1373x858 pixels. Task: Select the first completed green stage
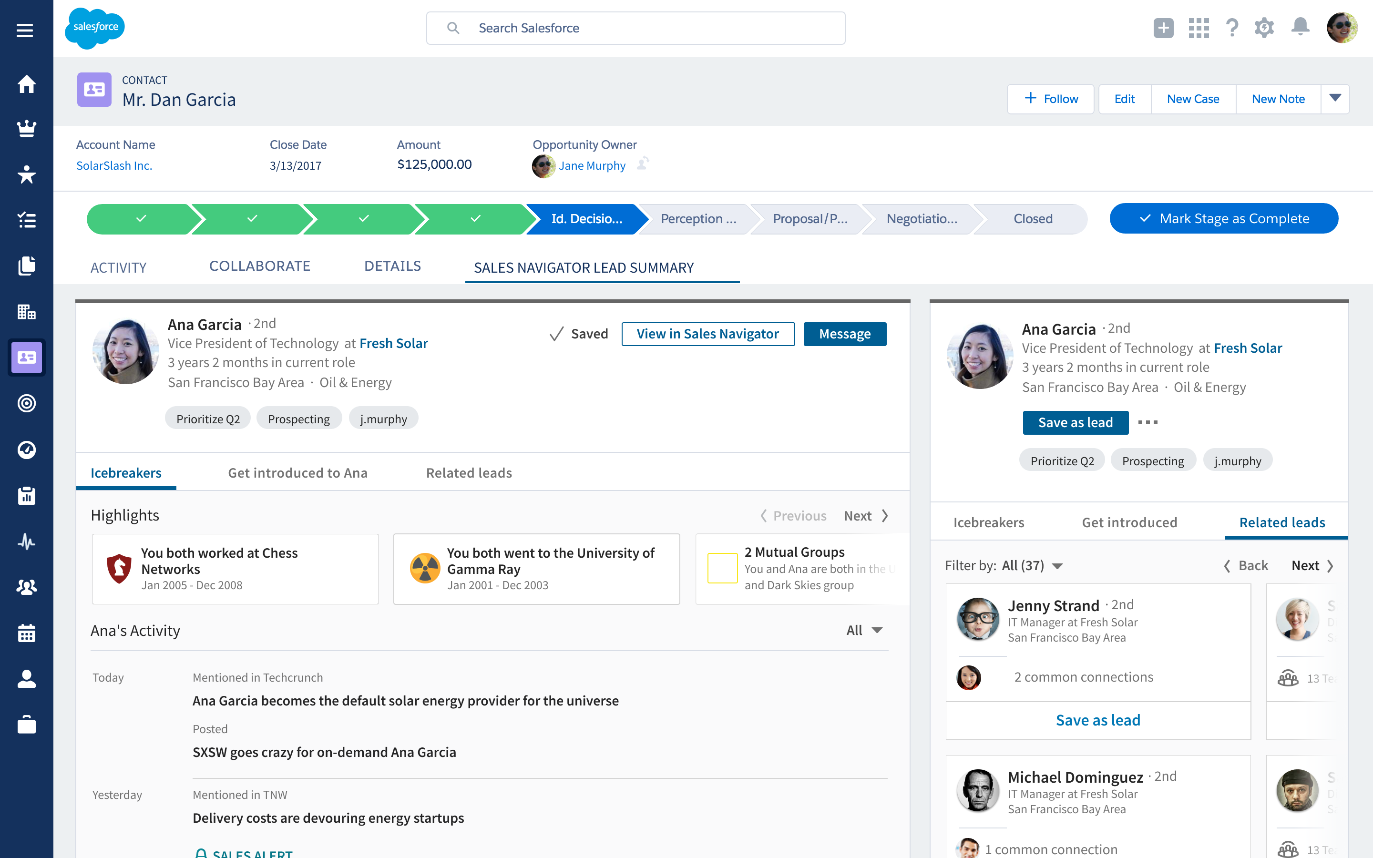[141, 219]
